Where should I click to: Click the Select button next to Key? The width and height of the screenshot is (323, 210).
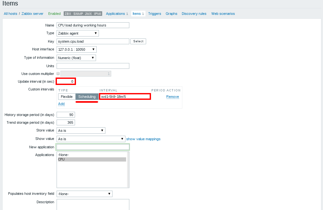[x=138, y=41]
